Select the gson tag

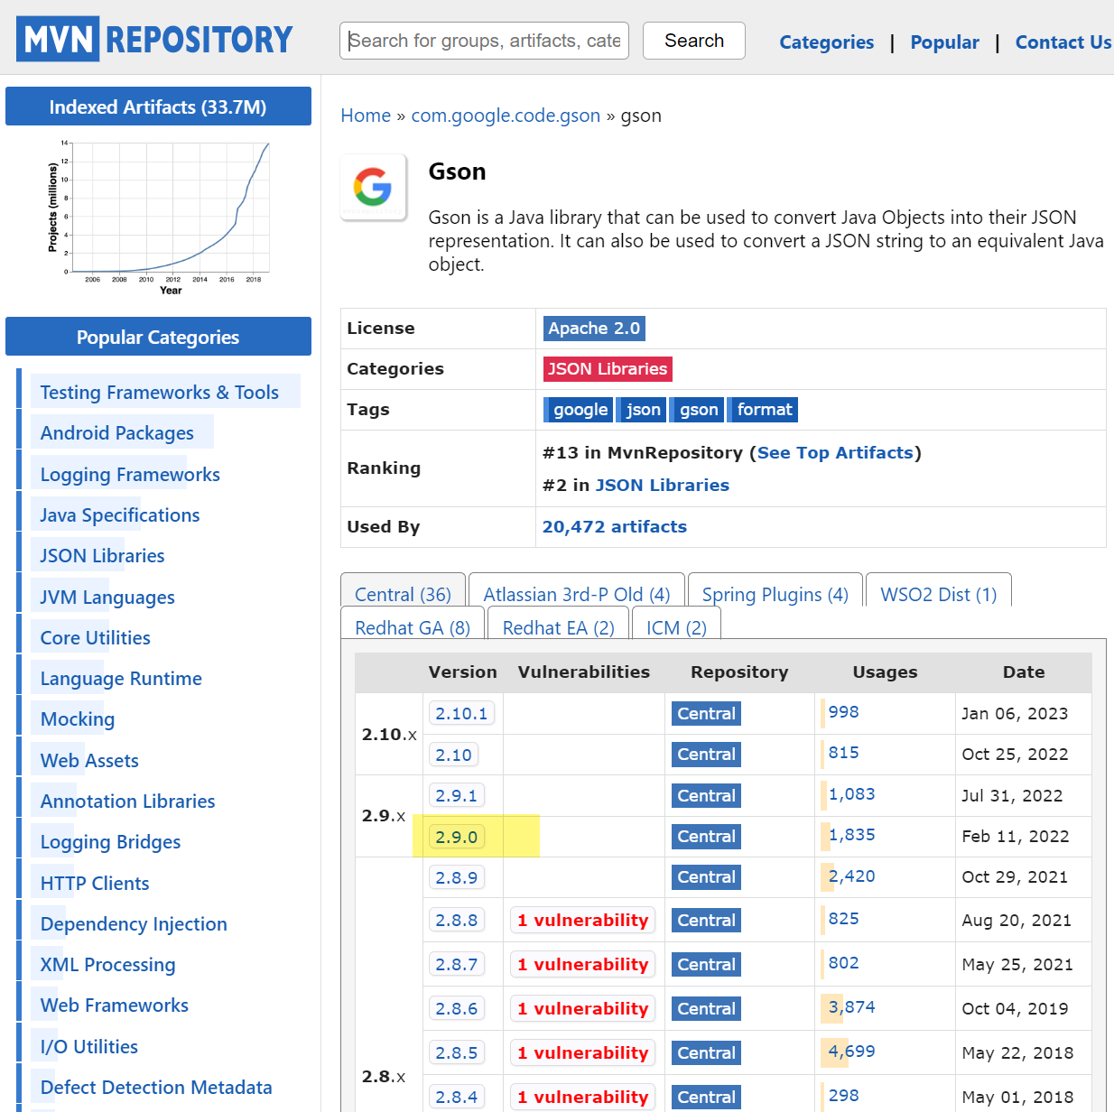pyautogui.click(x=697, y=410)
